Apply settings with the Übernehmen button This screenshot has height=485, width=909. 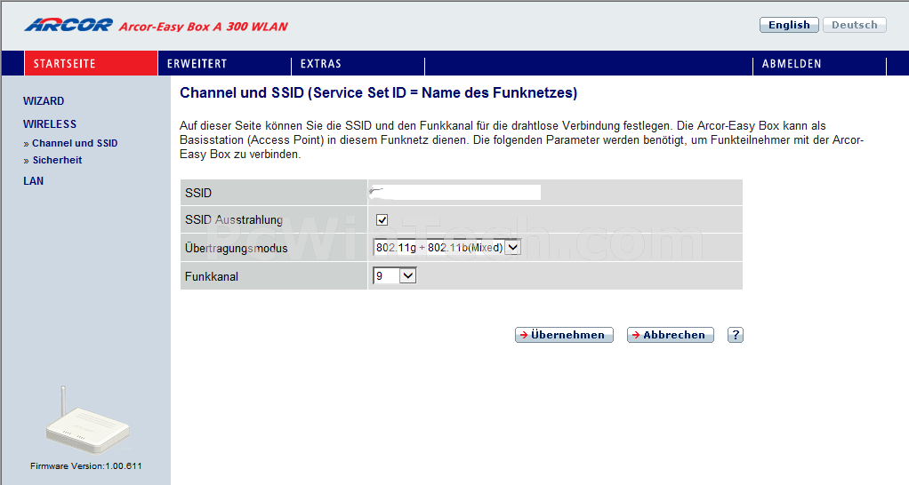tap(564, 335)
